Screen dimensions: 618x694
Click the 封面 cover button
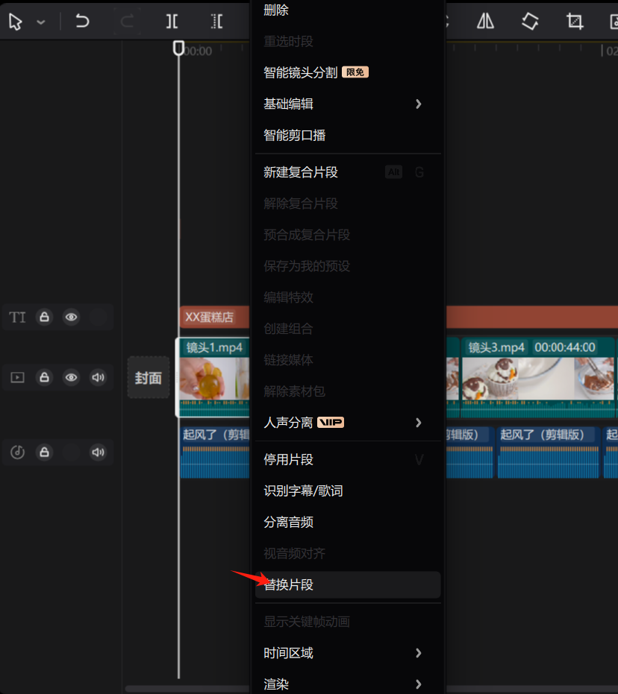149,377
